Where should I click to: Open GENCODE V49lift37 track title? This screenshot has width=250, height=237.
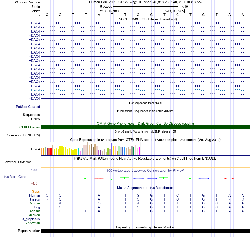tap(145, 19)
